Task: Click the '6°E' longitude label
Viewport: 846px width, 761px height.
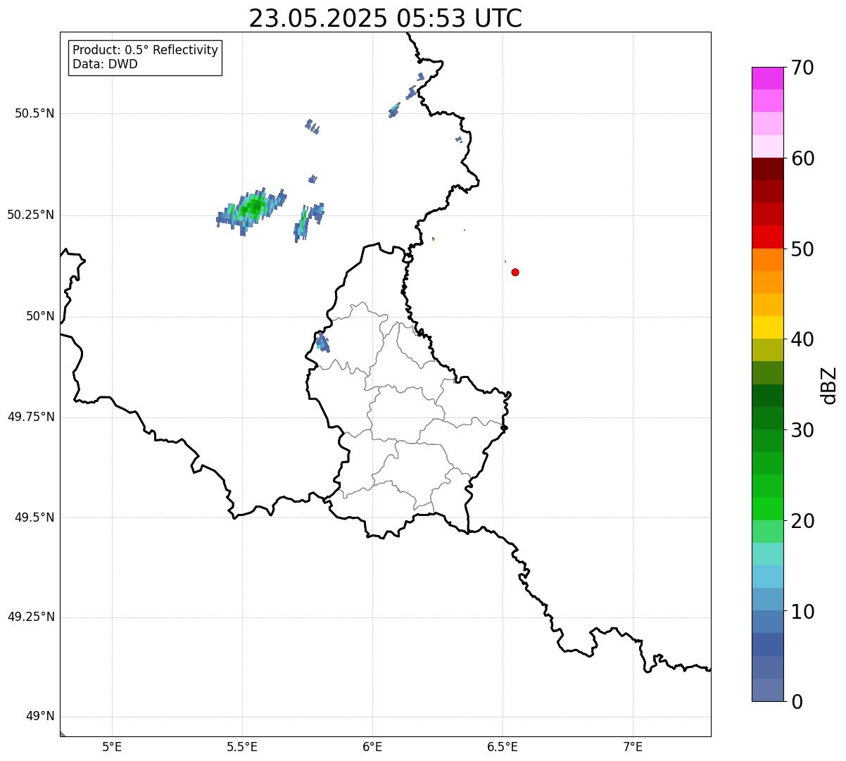Action: (372, 746)
